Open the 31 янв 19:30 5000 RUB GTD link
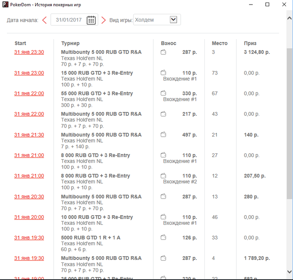Viewport: 293px width, 280px height. (29, 238)
